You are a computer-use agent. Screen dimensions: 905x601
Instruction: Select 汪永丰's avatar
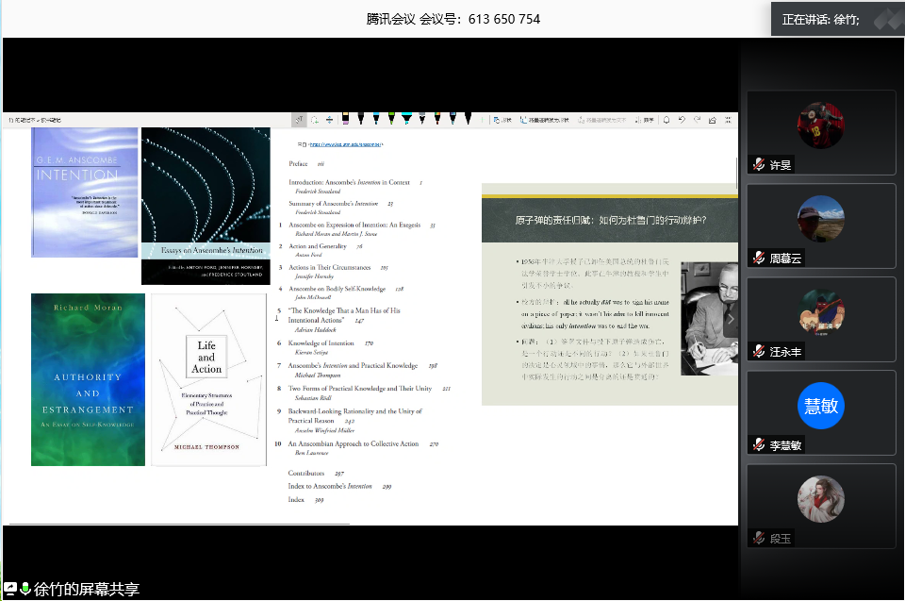821,312
